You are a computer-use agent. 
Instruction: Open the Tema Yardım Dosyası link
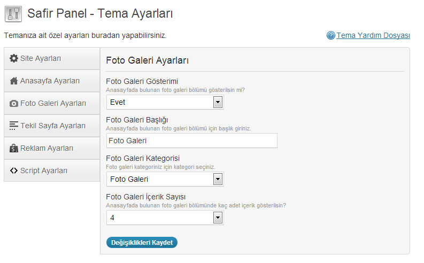point(373,35)
